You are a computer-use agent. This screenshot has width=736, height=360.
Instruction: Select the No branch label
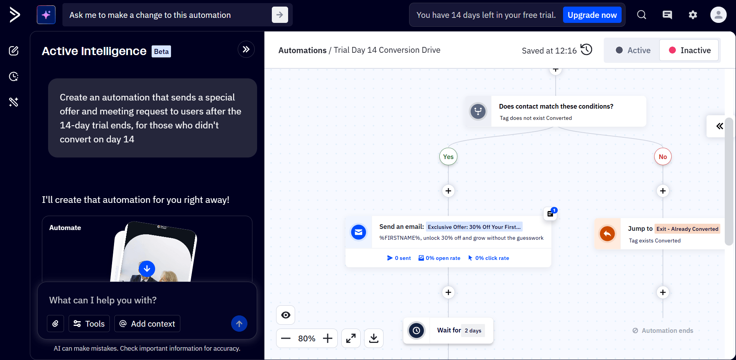[x=663, y=157]
